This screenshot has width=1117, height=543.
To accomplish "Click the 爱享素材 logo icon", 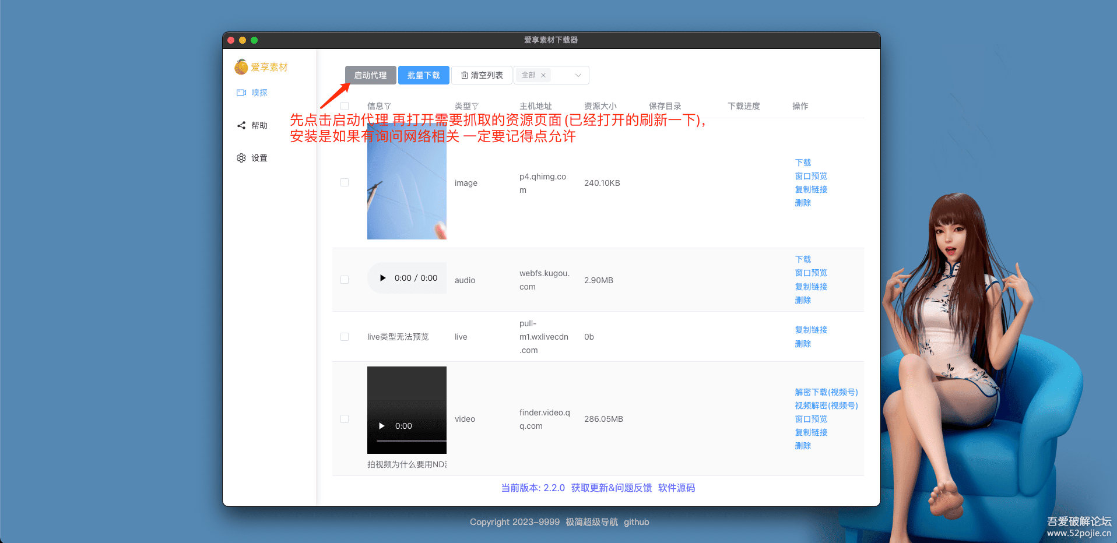I will [241, 67].
